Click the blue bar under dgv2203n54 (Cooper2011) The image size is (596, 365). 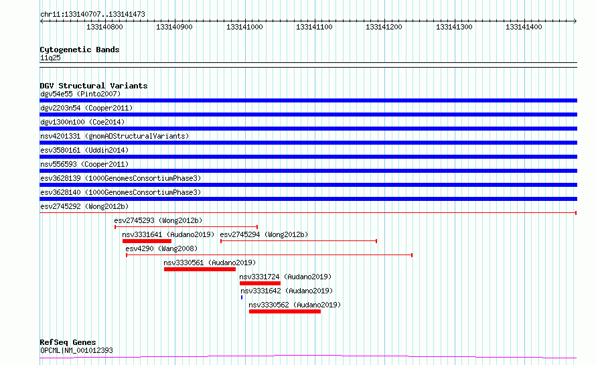tap(308, 115)
